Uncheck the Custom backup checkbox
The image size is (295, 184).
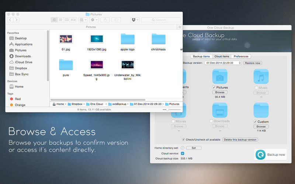coord(255,121)
